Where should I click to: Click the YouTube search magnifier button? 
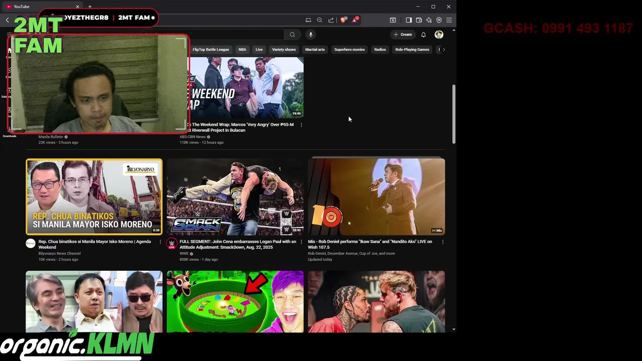click(x=292, y=35)
